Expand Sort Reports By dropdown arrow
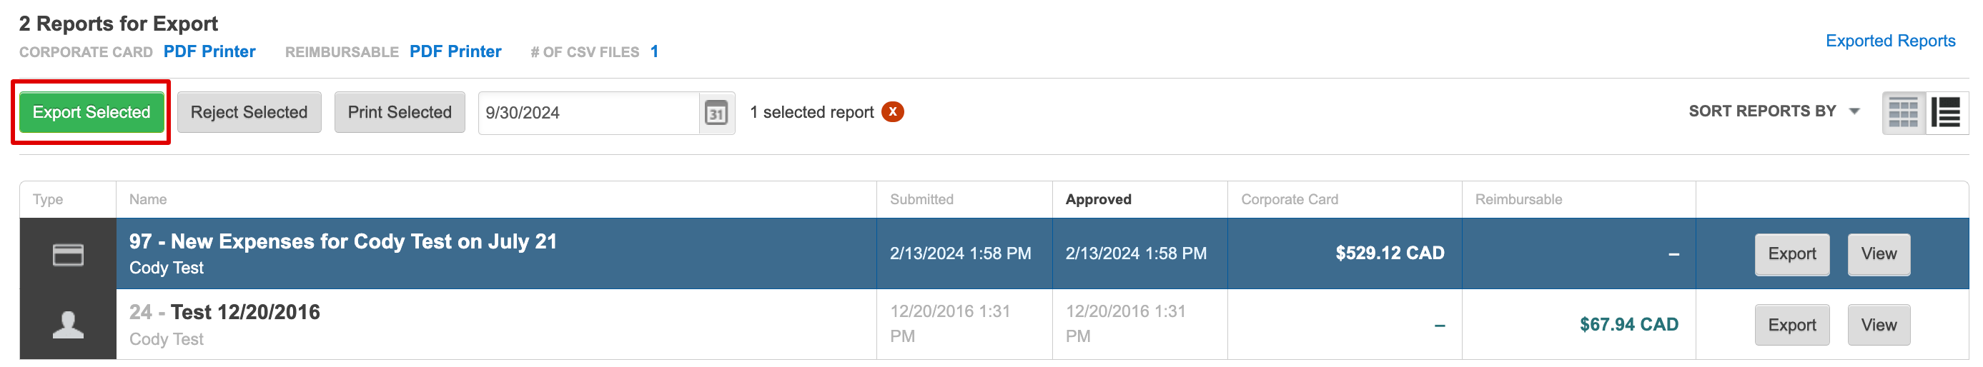 pyautogui.click(x=1854, y=111)
